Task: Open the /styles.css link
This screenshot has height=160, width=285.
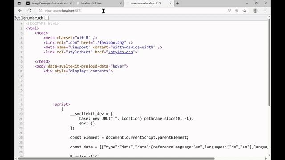Action: tap(121, 52)
